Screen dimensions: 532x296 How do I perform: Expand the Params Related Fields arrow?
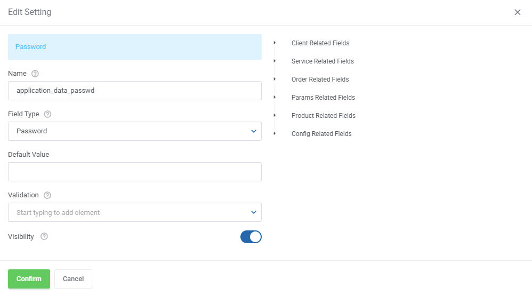(275, 97)
